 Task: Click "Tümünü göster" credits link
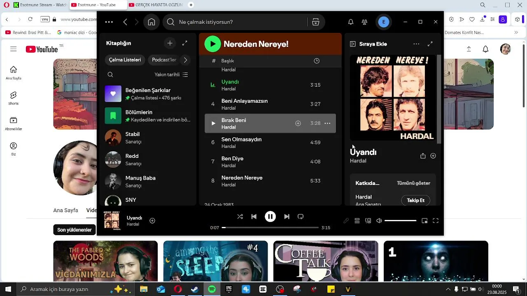(413, 183)
